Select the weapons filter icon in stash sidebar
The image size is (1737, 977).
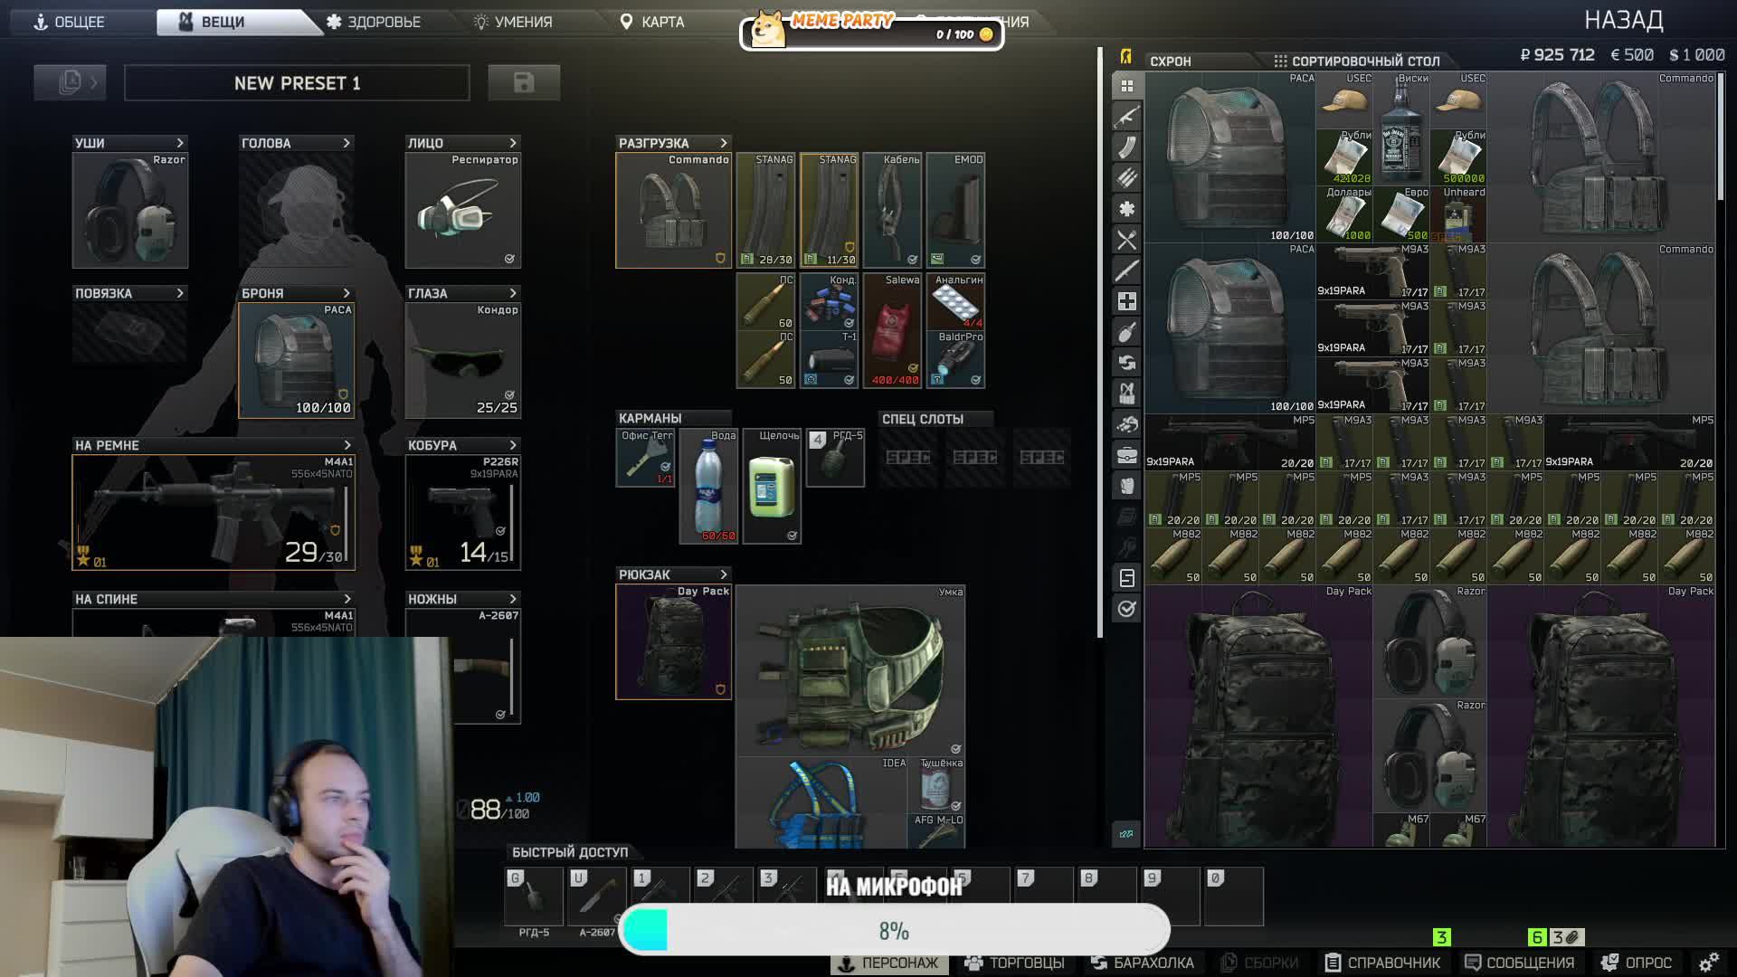tap(1126, 117)
